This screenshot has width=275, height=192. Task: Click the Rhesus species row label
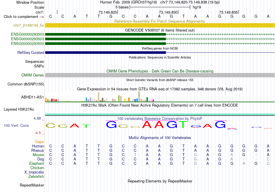click(38, 150)
